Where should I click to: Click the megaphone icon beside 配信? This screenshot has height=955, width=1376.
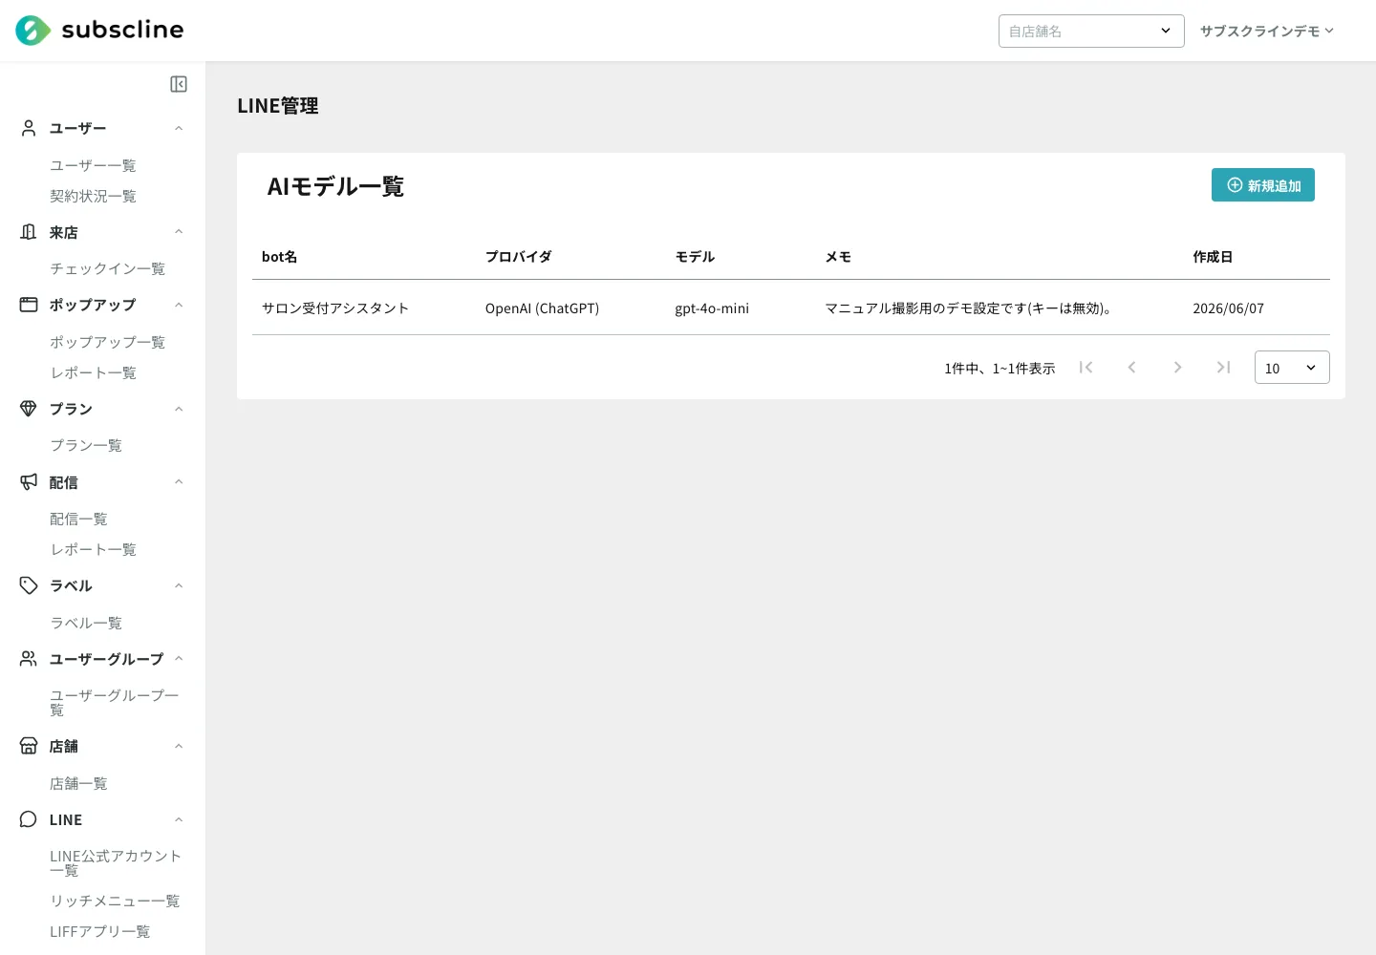pos(29,482)
